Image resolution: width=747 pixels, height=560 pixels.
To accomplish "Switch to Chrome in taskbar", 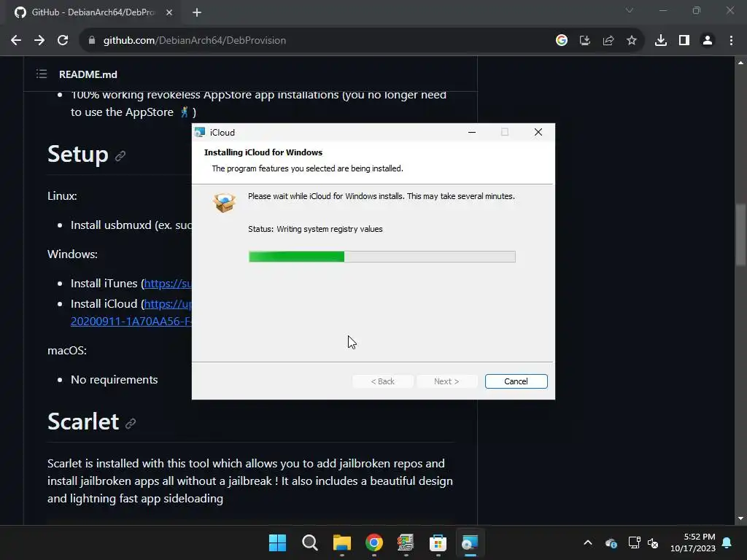I will coord(374,542).
